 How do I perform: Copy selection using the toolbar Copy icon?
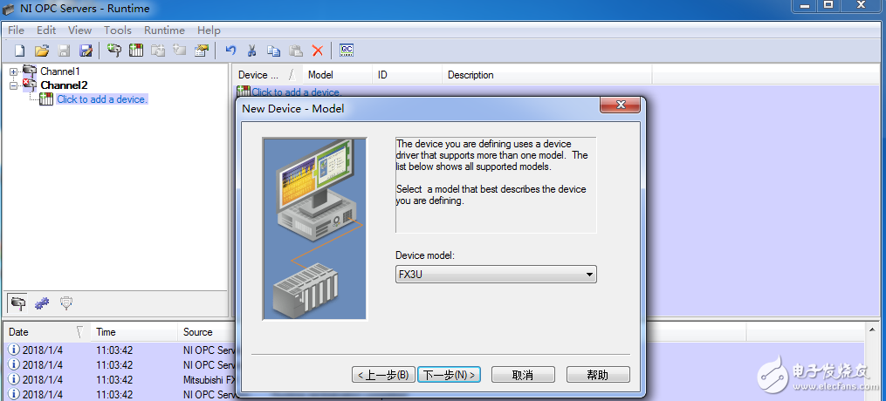[x=274, y=51]
